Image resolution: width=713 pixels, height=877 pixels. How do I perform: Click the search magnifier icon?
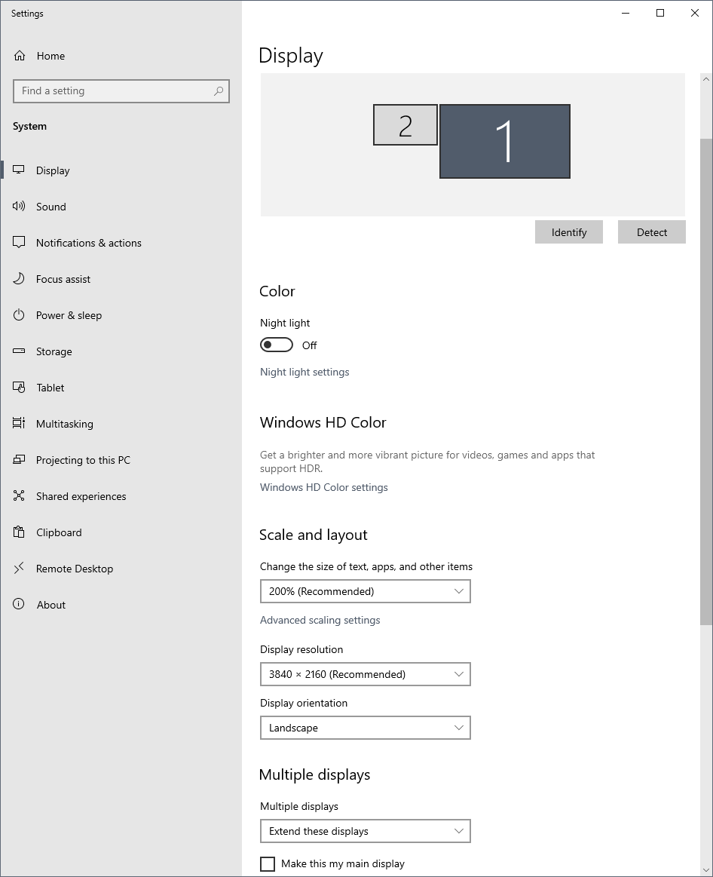[x=219, y=90]
